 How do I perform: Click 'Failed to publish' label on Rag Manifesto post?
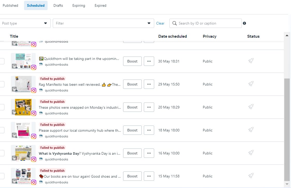pos(52,79)
